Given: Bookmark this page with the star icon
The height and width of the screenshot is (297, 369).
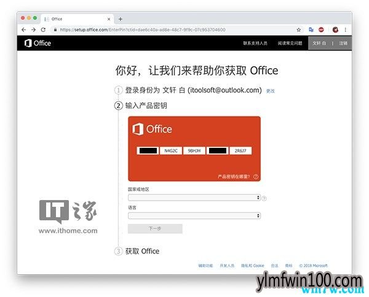Looking at the screenshot, I should click(x=299, y=30).
